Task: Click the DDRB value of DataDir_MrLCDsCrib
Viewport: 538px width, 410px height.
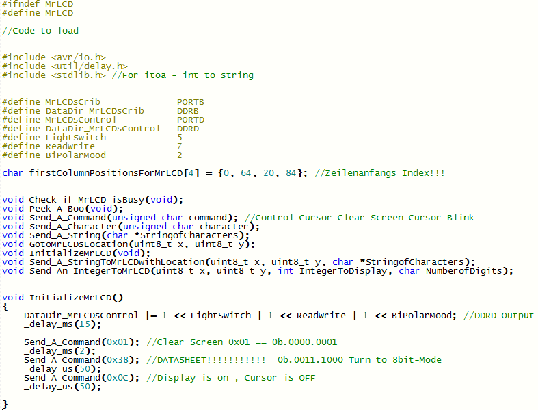Action: pos(188,111)
